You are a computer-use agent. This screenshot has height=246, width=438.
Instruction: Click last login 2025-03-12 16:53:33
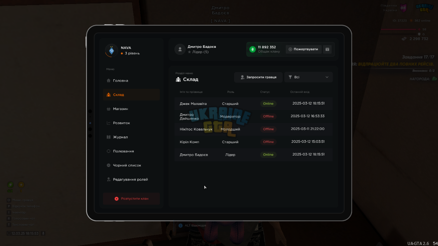click(308, 116)
